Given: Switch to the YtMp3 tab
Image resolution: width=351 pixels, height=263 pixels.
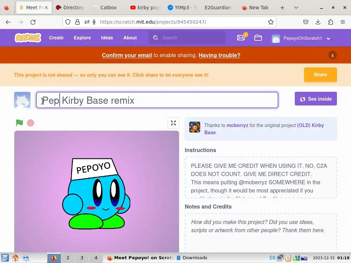Looking at the screenshot, I should coord(182,8).
